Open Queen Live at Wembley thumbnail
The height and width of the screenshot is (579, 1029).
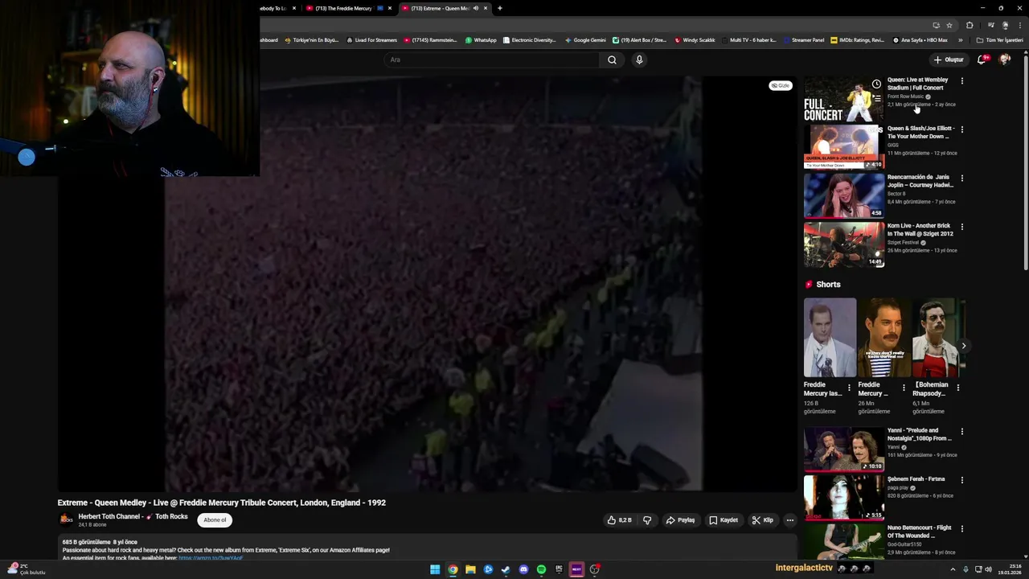(843, 99)
